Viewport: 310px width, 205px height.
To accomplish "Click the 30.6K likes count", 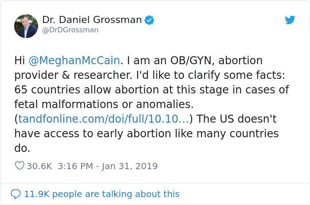I will coord(39,166).
